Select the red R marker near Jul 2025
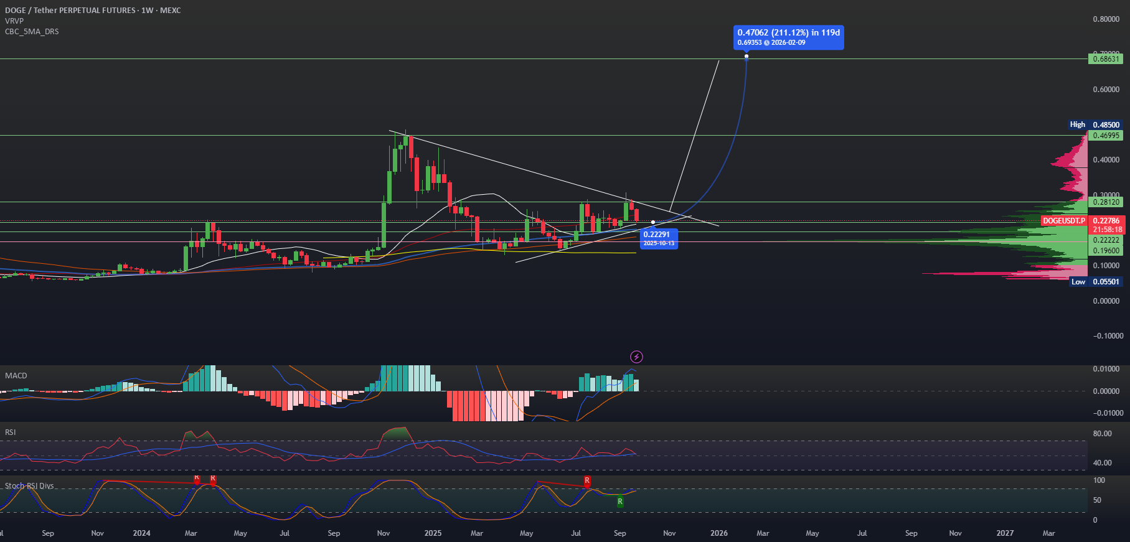1130x542 pixels. 587,480
